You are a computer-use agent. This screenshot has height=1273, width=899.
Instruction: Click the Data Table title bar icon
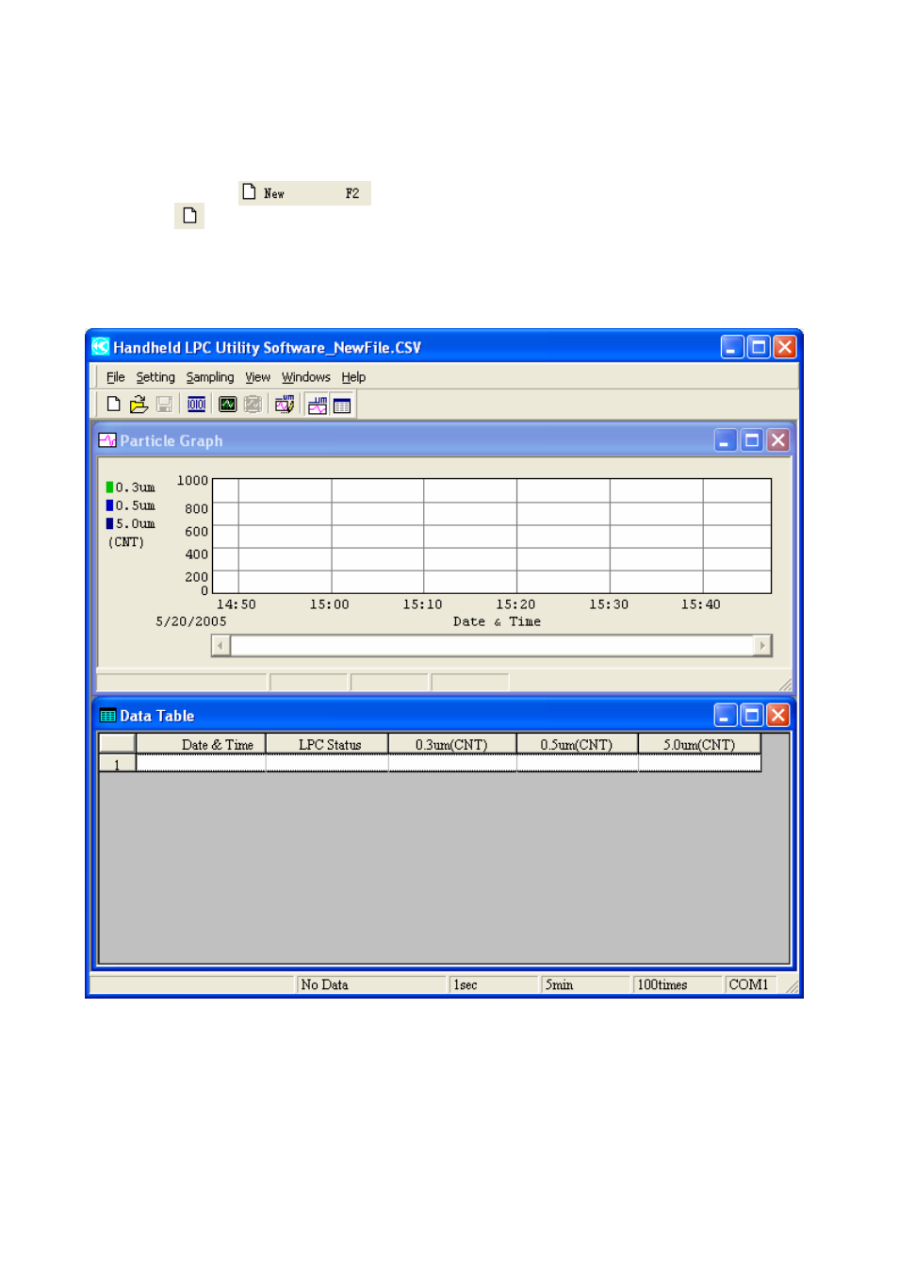point(107,716)
